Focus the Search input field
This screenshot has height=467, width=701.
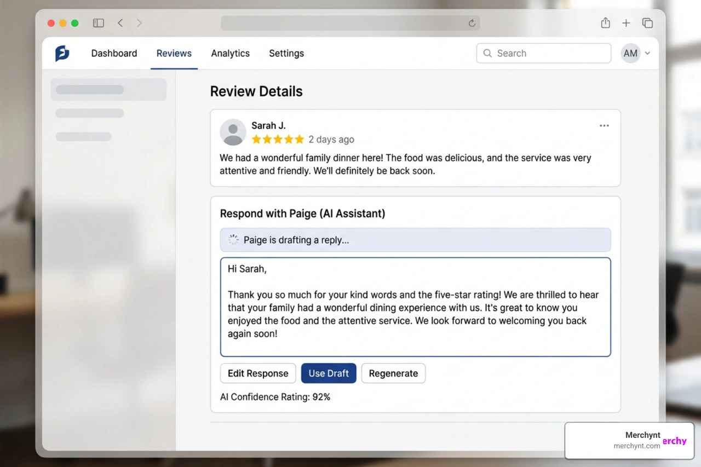tap(544, 53)
